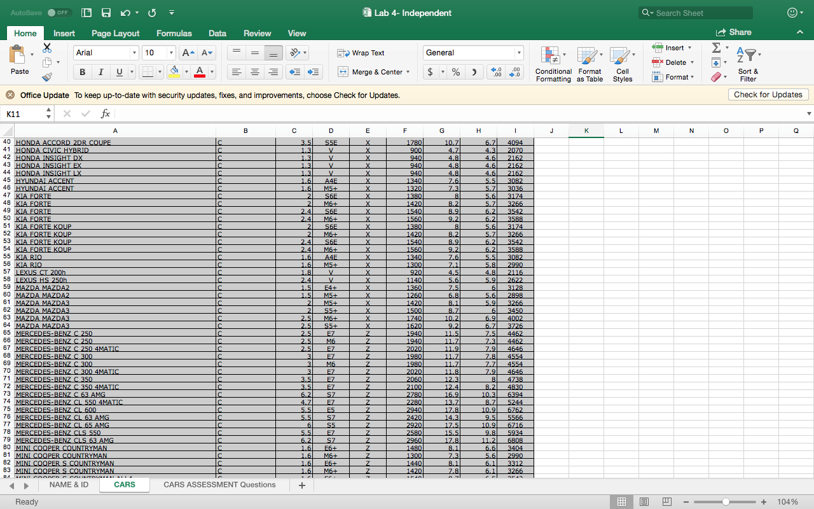The image size is (814, 509).
Task: Open Conditional Formatting options
Action: tap(553, 63)
